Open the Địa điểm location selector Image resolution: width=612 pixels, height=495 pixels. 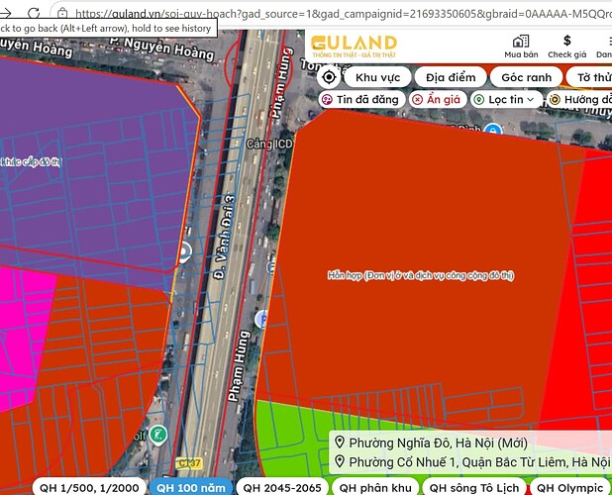pyautogui.click(x=451, y=77)
